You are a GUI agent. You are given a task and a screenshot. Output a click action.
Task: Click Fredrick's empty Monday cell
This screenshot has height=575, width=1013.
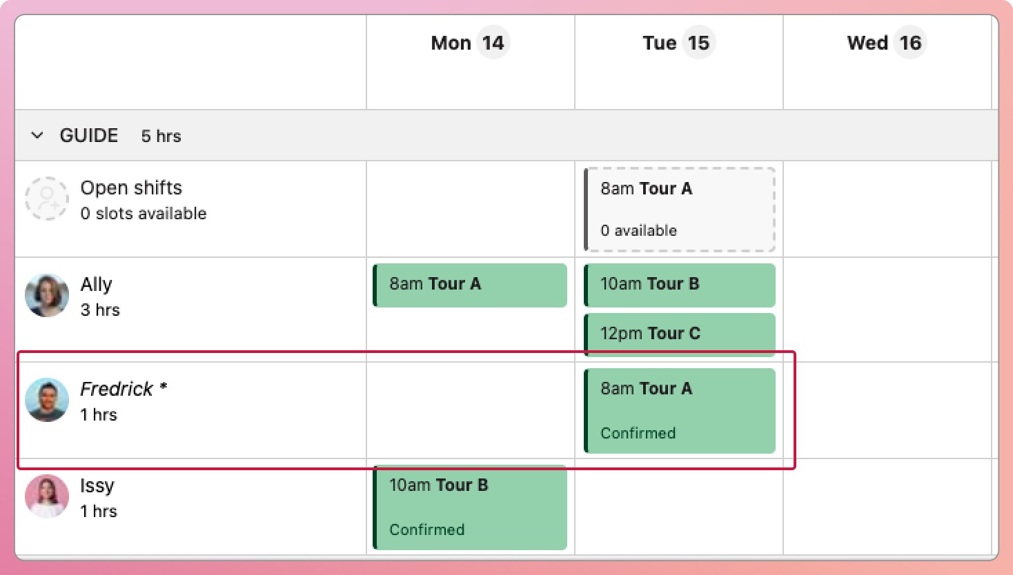tap(470, 410)
